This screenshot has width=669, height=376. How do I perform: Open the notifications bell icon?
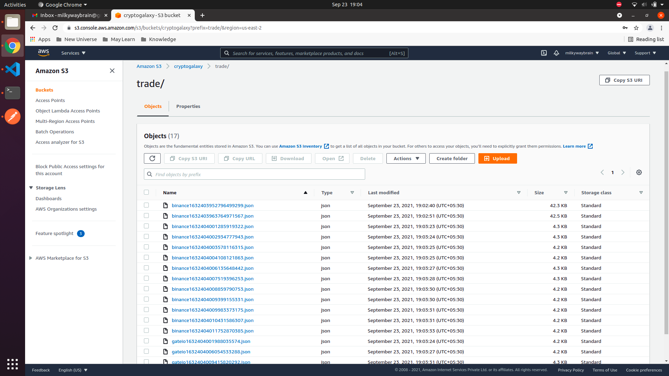pos(556,53)
